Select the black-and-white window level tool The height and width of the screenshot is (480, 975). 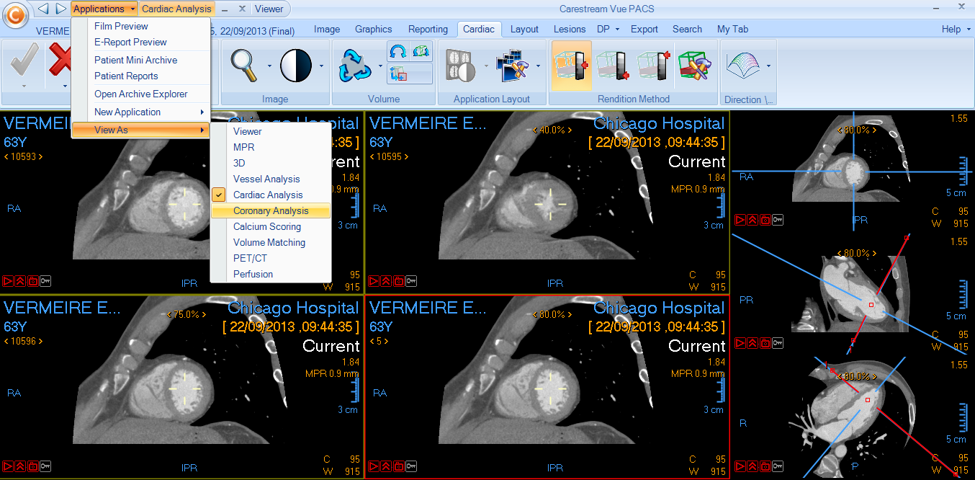click(296, 65)
